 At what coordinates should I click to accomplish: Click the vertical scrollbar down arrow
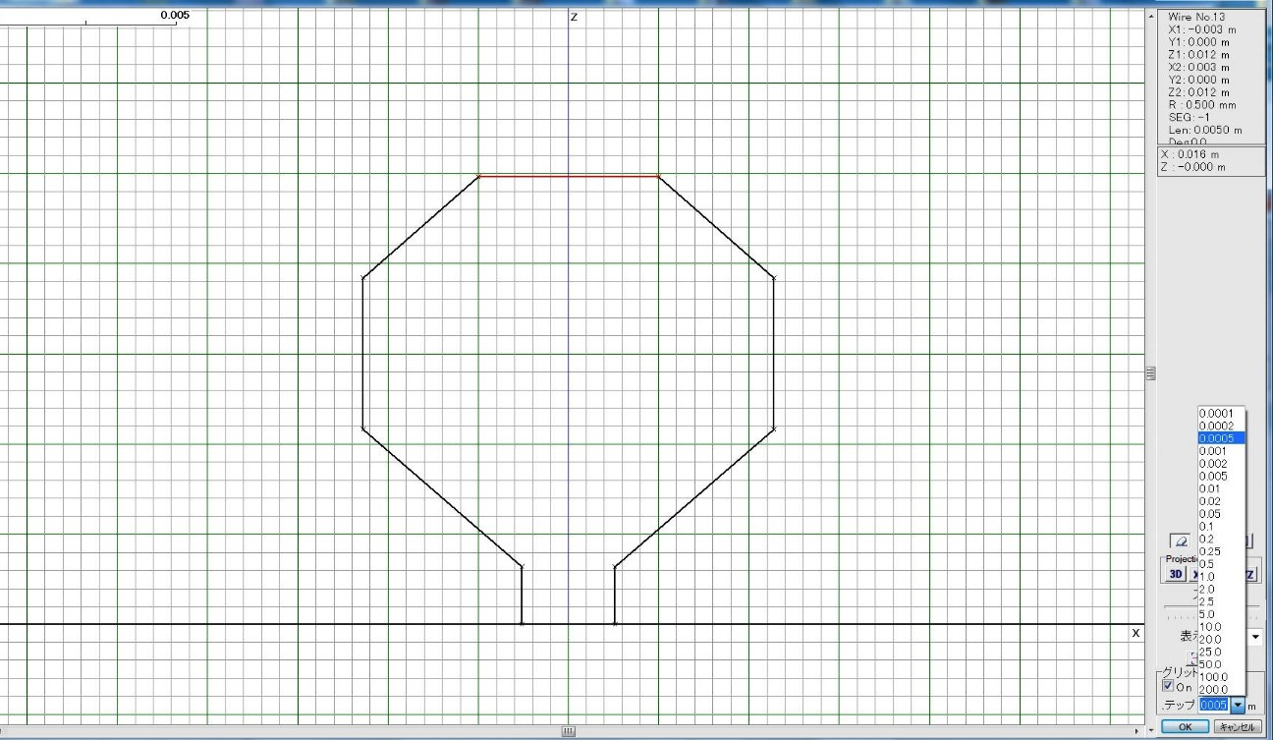point(1151,732)
